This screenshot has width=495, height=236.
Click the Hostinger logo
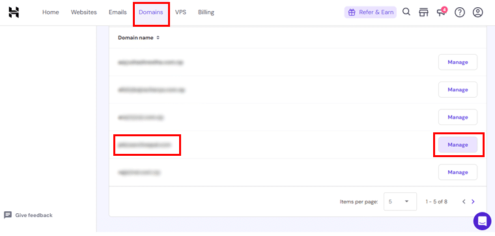click(14, 12)
